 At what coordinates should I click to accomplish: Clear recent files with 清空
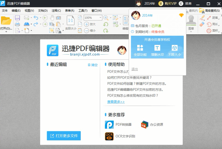click(x=93, y=65)
